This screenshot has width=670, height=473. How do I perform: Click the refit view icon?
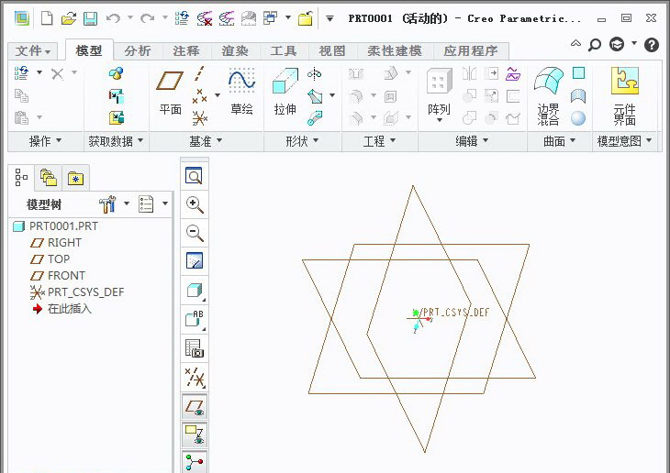[194, 176]
